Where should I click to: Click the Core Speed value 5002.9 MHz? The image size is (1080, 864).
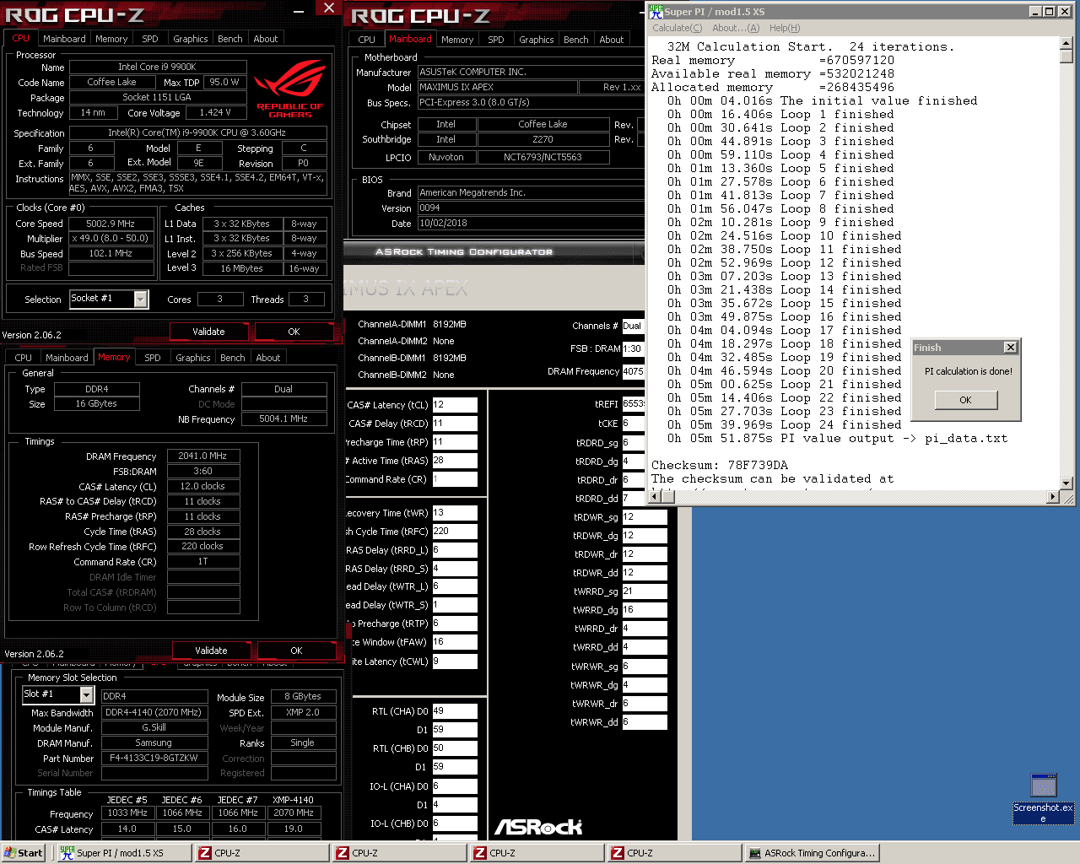coord(111,224)
